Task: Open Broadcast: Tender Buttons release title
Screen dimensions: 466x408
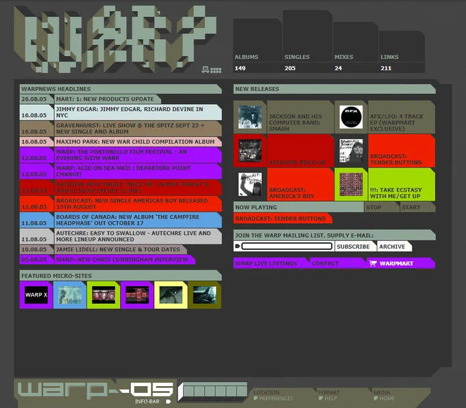Action: [402, 151]
